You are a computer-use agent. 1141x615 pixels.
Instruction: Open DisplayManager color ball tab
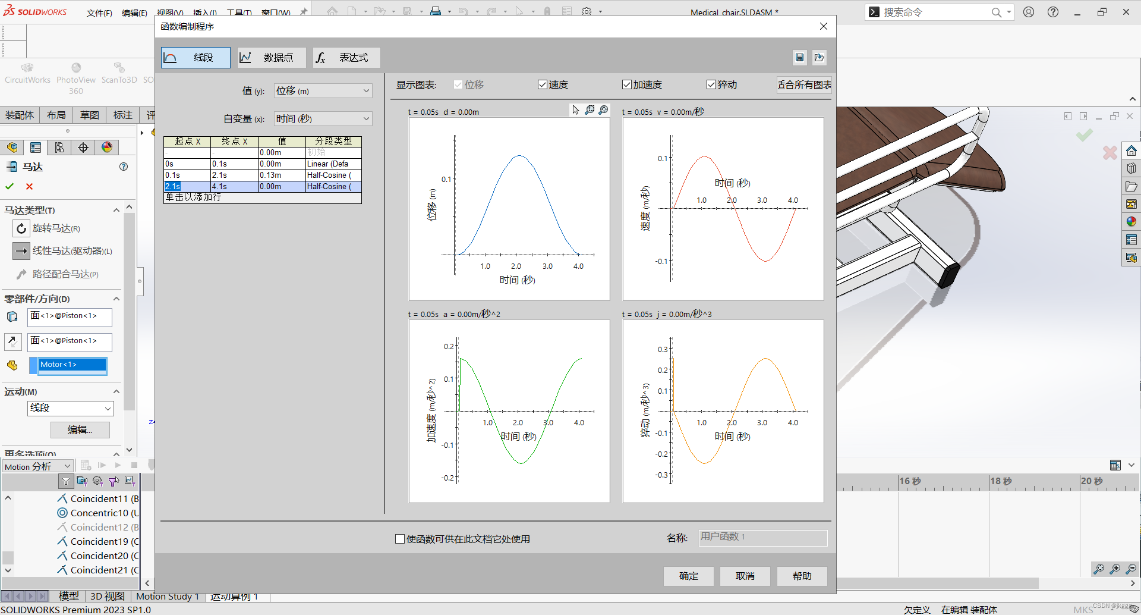107,148
